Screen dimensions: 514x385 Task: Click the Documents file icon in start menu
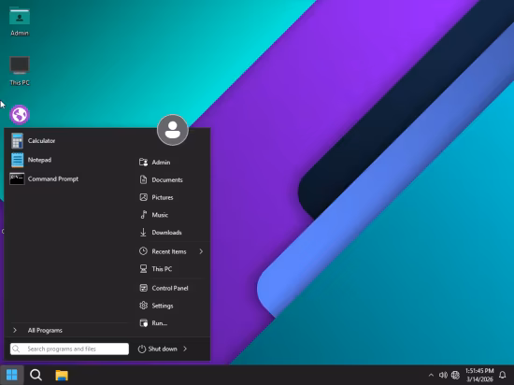click(143, 179)
